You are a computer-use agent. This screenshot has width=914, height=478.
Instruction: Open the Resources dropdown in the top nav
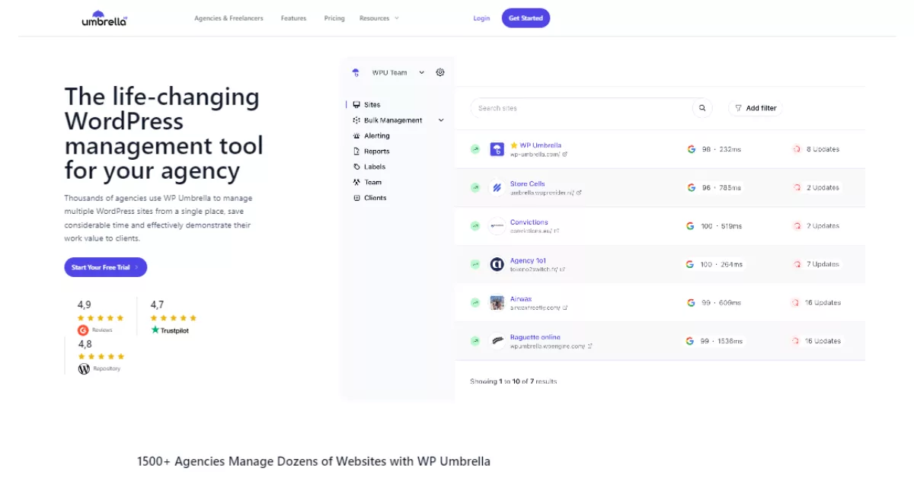[x=379, y=18]
